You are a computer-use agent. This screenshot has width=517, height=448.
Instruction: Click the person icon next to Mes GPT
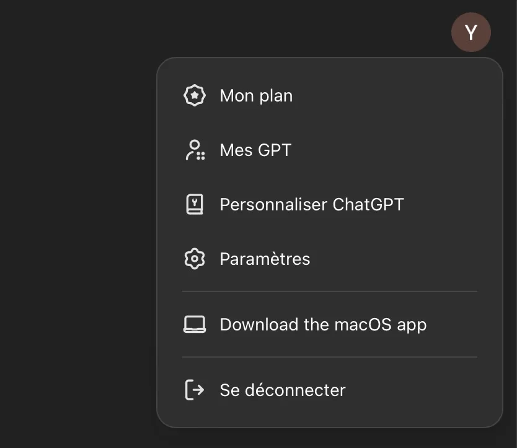click(195, 150)
